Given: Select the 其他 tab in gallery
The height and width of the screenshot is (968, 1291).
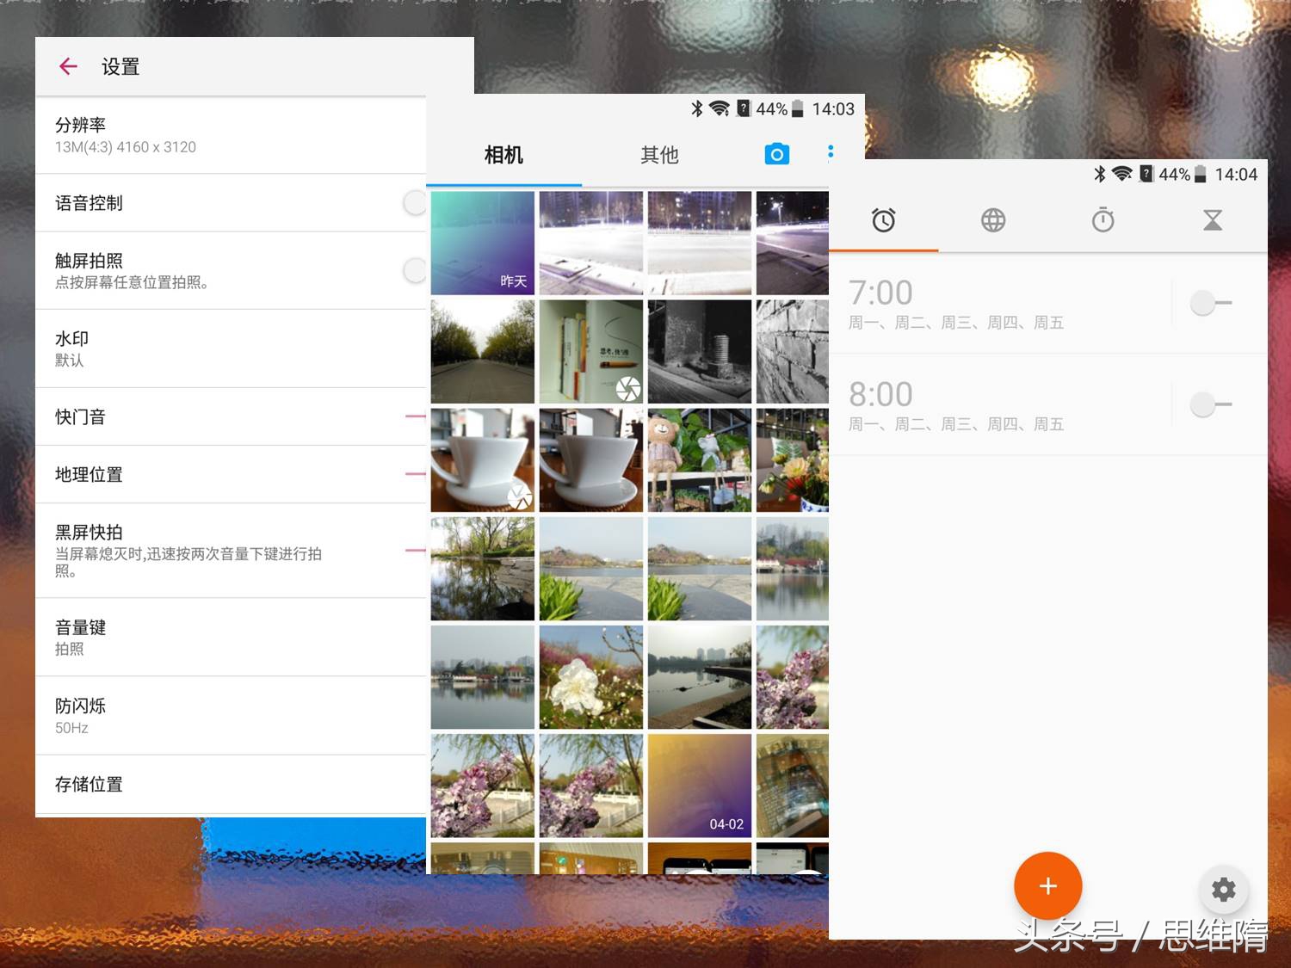Looking at the screenshot, I should click(x=659, y=155).
